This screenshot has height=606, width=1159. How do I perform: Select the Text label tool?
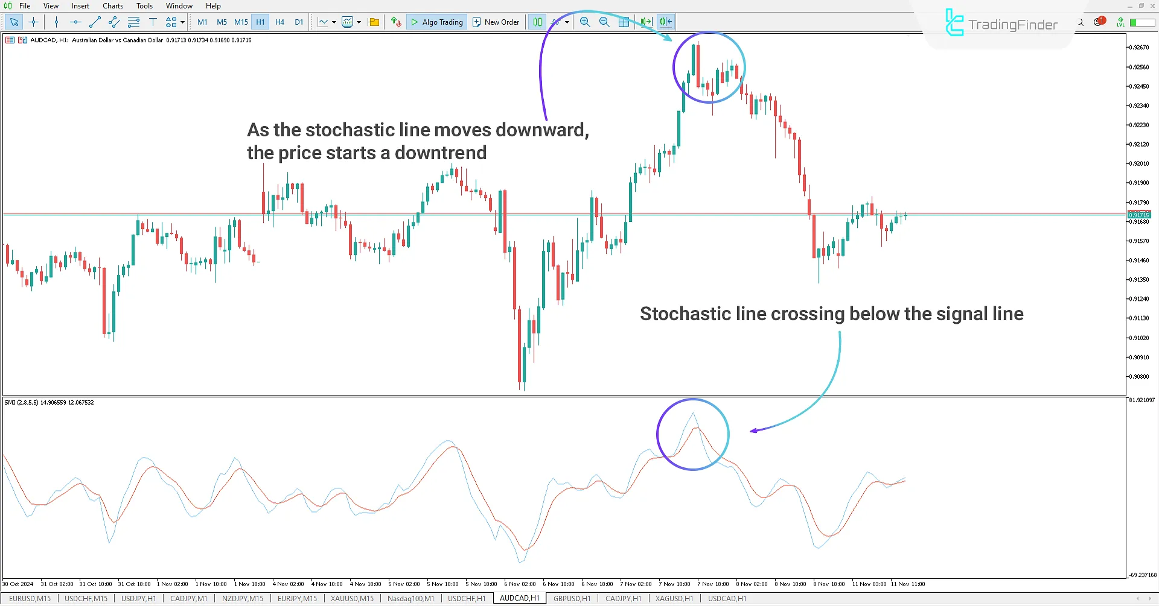click(x=153, y=22)
